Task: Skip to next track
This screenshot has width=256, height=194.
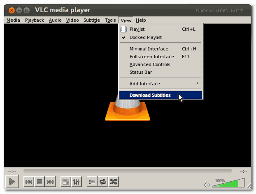Action: [50, 182]
